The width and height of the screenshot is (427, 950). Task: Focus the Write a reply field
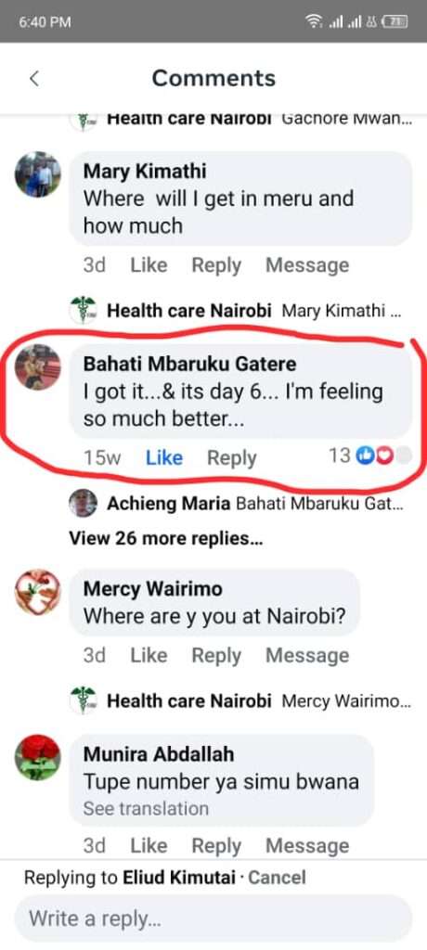click(213, 918)
